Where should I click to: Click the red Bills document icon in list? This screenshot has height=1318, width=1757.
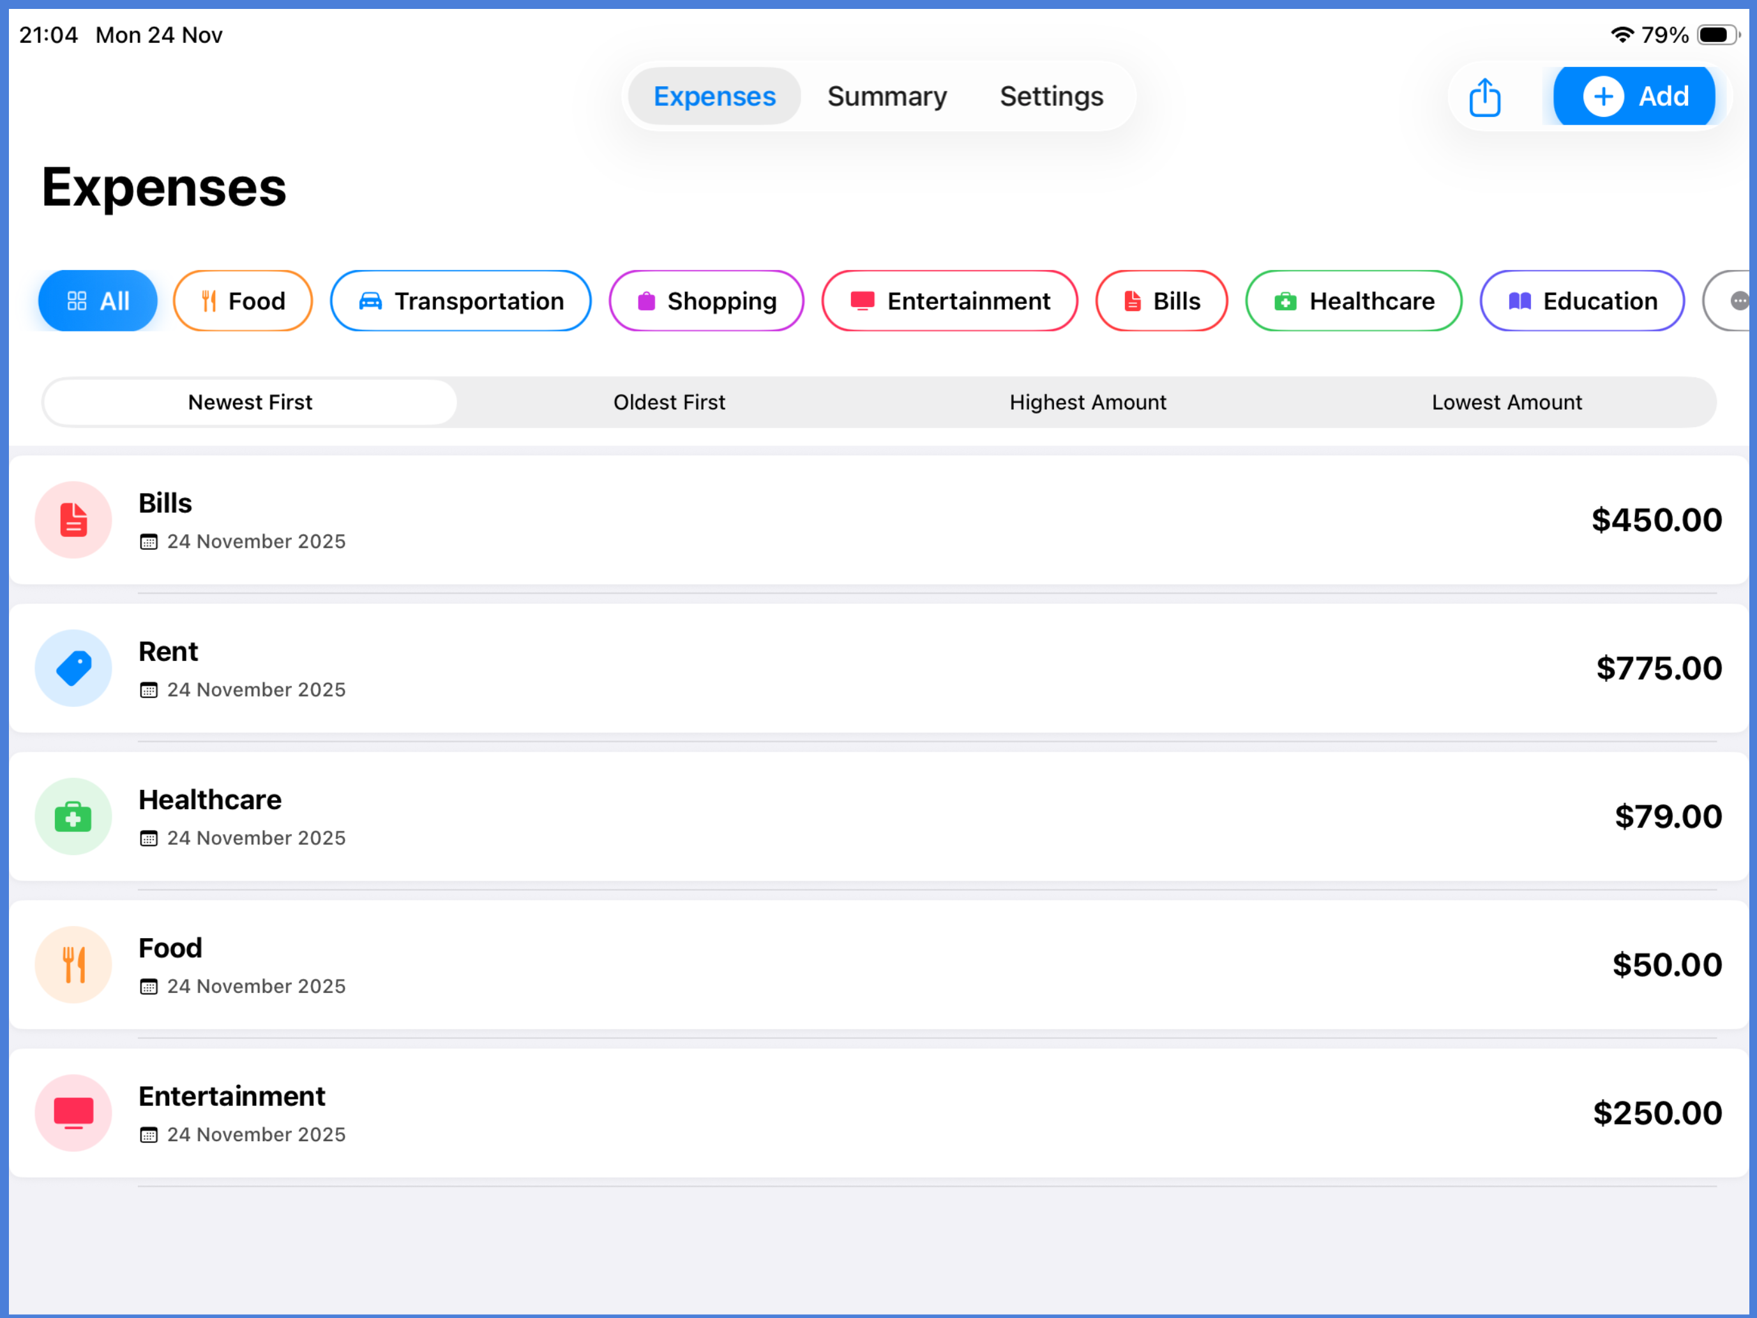(73, 520)
